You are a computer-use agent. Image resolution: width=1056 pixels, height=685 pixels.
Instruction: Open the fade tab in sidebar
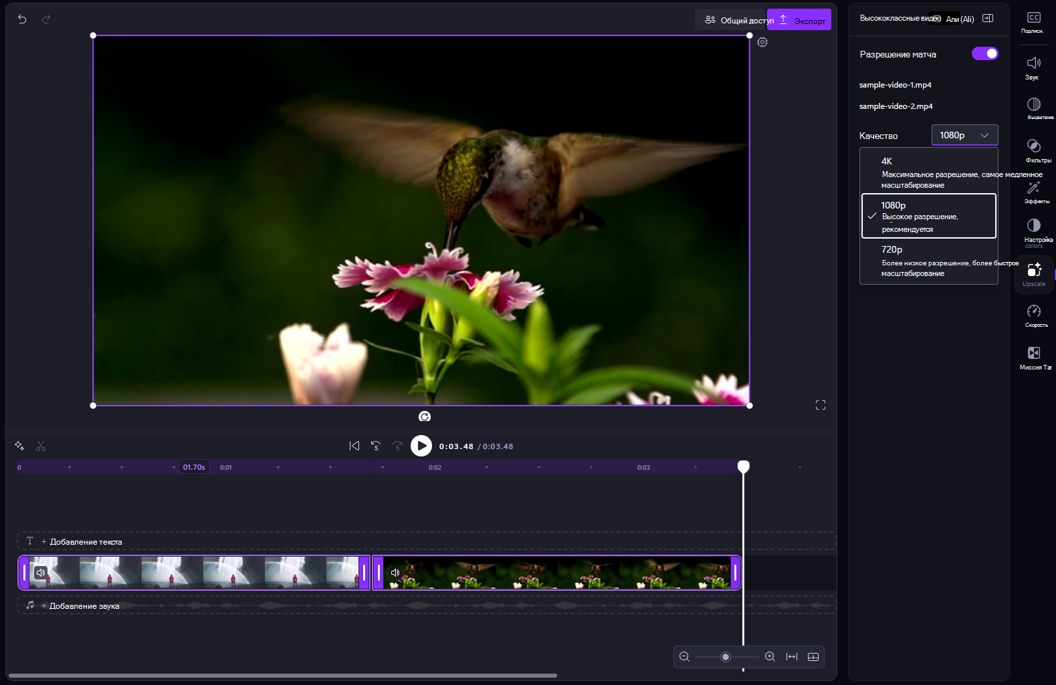1034,108
